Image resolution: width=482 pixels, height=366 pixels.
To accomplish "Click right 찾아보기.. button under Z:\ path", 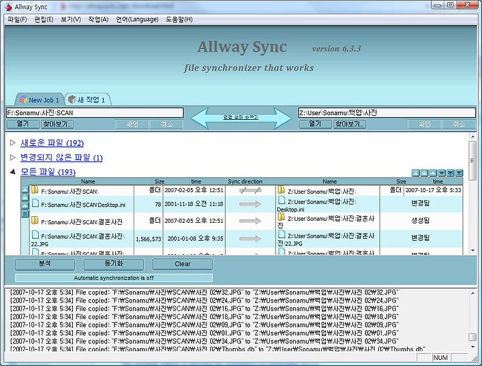I will tap(349, 124).
